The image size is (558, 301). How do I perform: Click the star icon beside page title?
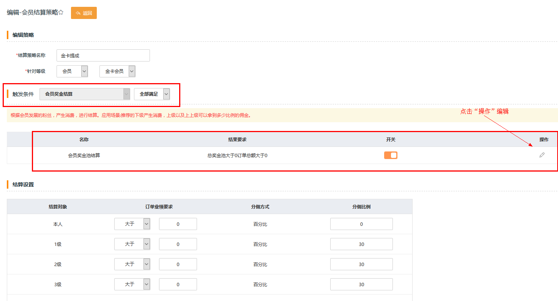click(61, 12)
